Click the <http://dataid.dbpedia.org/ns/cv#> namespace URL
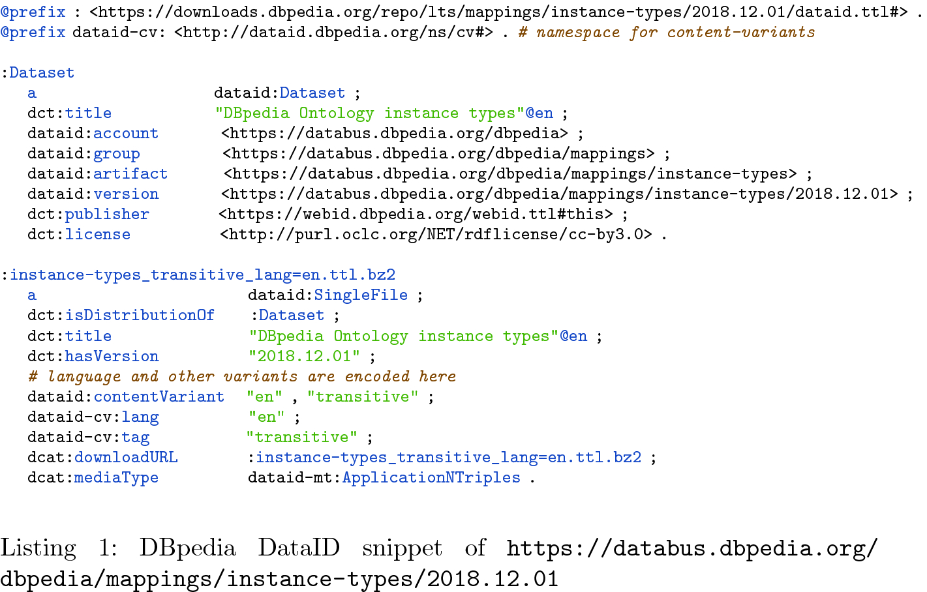Image resolution: width=927 pixels, height=592 pixels. (x=333, y=32)
